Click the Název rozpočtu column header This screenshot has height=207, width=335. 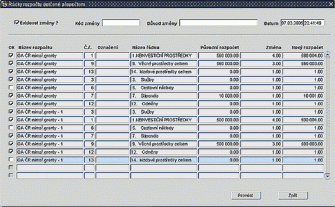pyautogui.click(x=35, y=47)
